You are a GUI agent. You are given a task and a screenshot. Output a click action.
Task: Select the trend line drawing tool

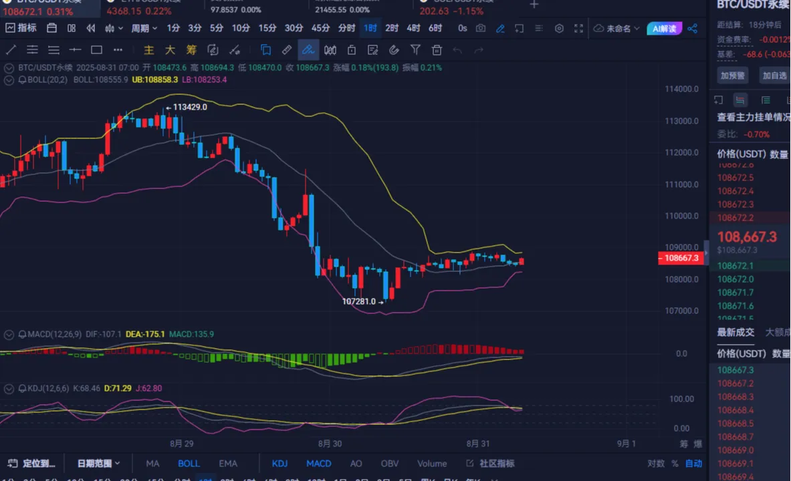point(11,50)
